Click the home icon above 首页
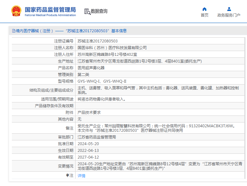The height and width of the screenshot is (186, 247). 204,9
